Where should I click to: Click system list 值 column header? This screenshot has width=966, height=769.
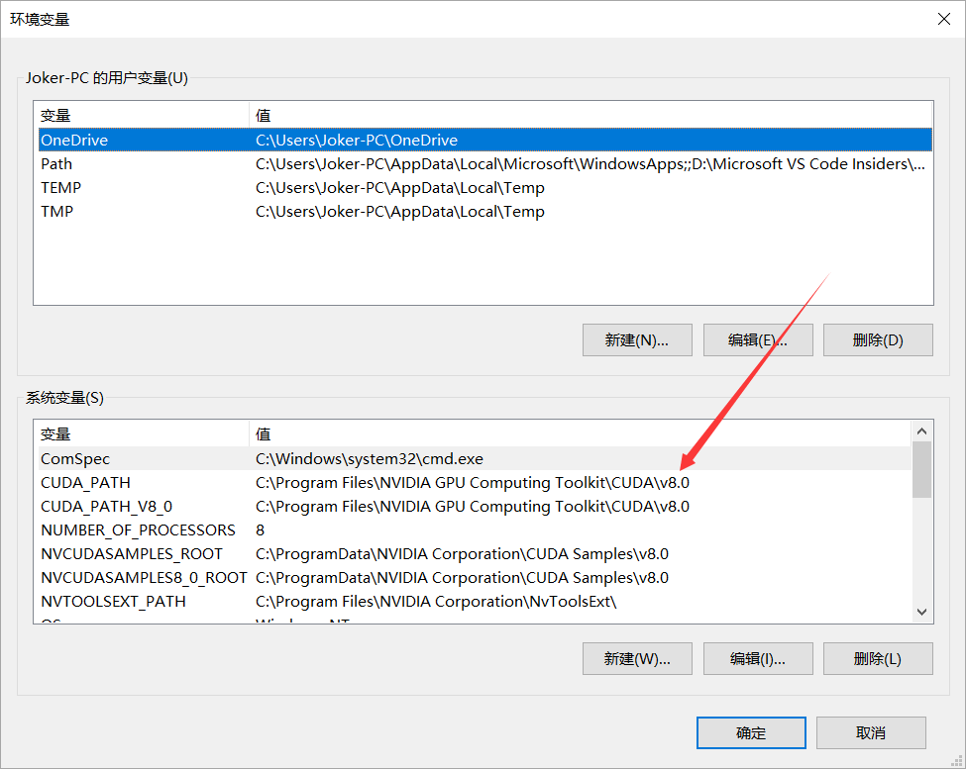click(580, 434)
